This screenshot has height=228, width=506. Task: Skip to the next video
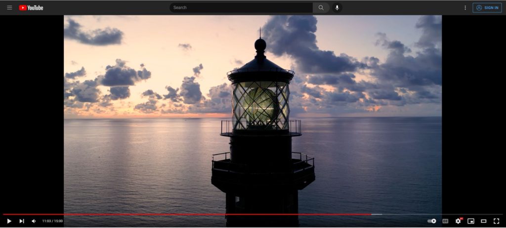(x=22, y=221)
